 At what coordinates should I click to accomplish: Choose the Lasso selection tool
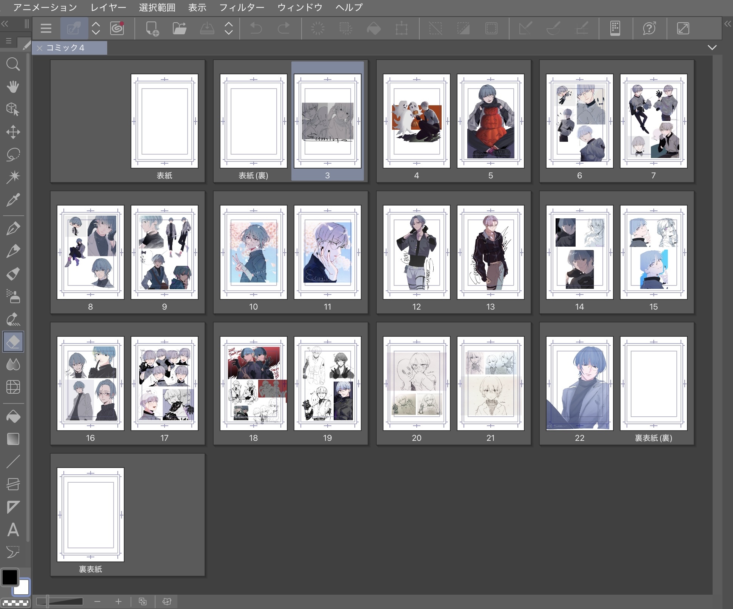(x=13, y=155)
